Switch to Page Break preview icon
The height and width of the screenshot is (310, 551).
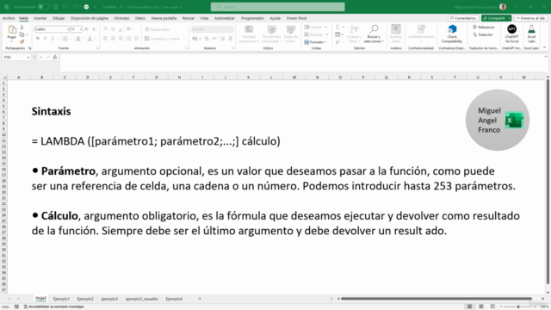click(492, 307)
